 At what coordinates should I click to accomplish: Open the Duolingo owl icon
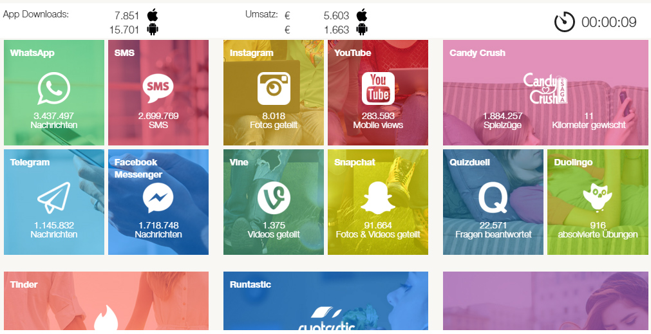(x=598, y=198)
